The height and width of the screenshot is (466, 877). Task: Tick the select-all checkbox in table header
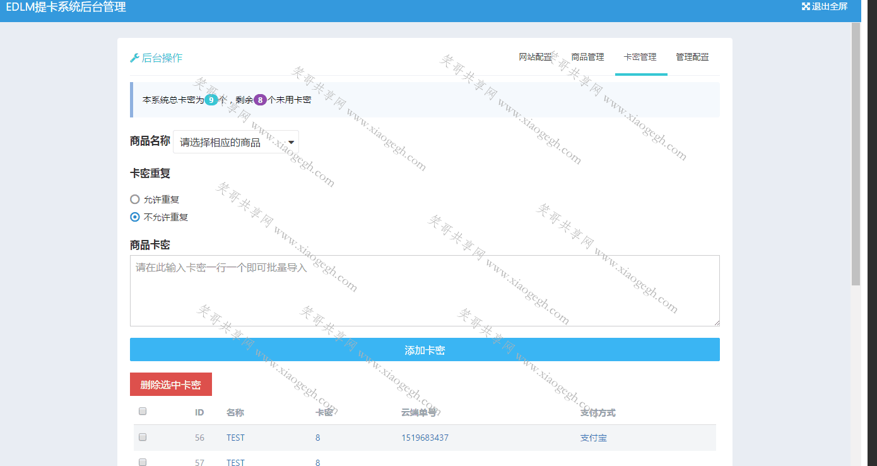[143, 411]
